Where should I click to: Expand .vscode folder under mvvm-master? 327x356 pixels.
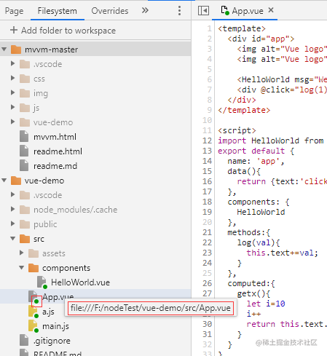(x=12, y=63)
